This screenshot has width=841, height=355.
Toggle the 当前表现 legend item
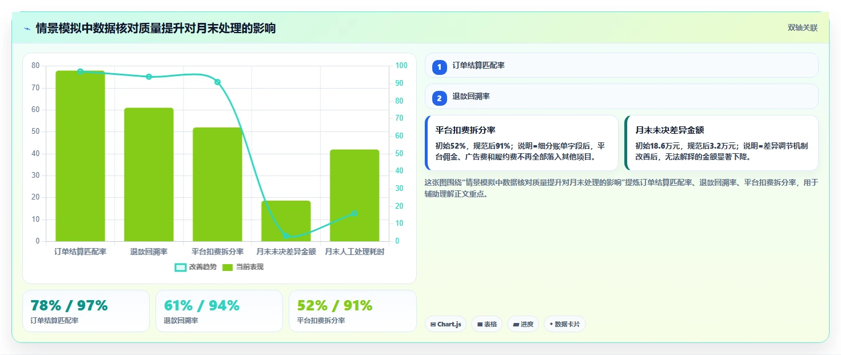click(243, 267)
